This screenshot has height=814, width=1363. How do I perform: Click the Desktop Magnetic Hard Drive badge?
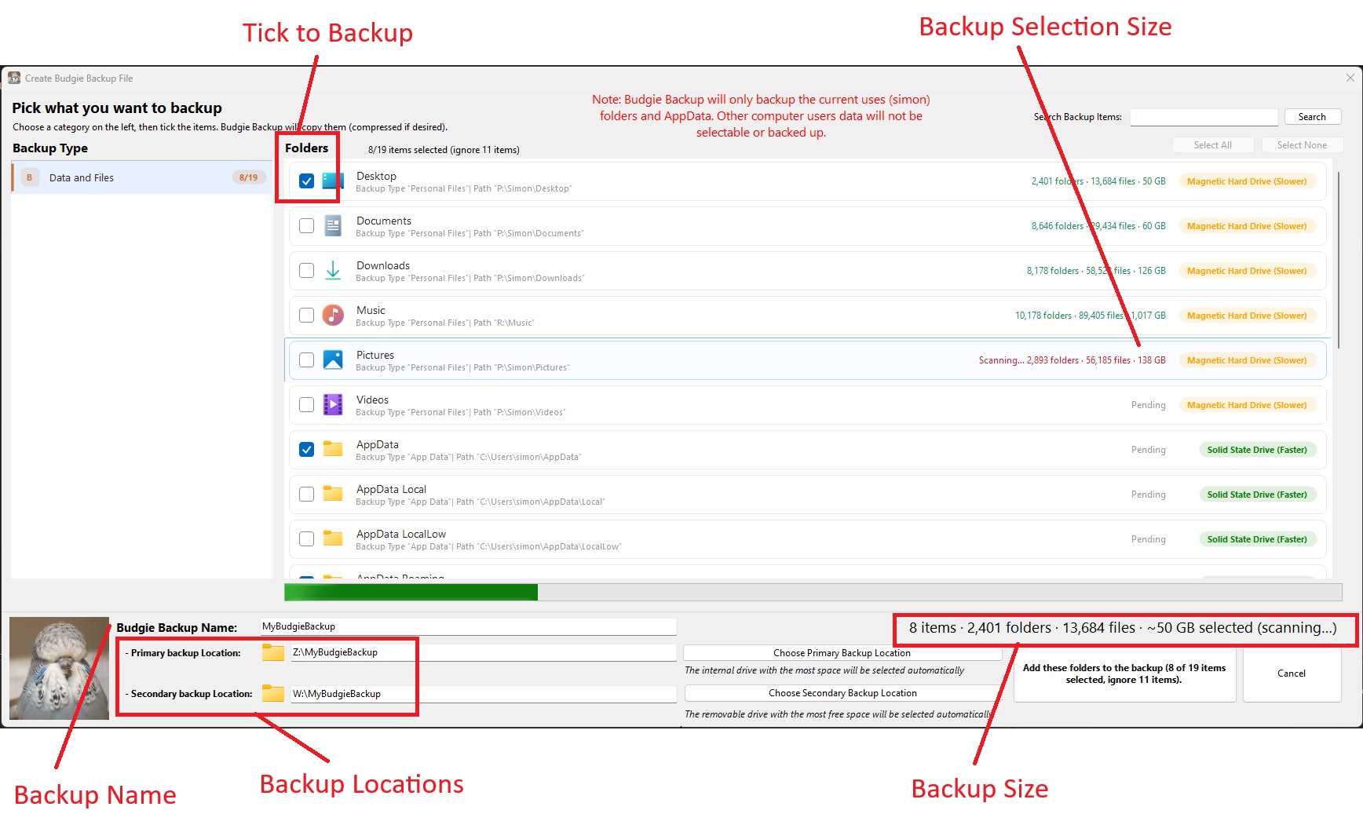(1247, 181)
